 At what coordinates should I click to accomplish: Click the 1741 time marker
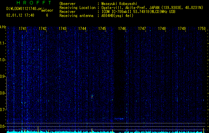pos(23,28)
